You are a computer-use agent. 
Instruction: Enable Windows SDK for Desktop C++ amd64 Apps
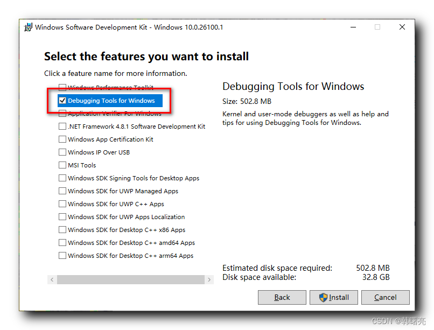point(62,243)
